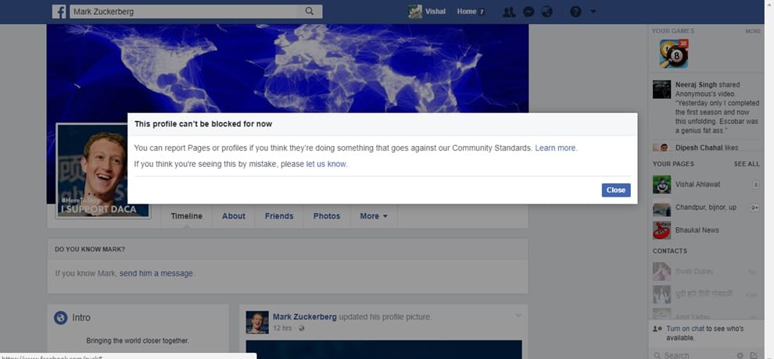Click Vishal Ahlawat page avatar
The image size is (774, 359).
click(661, 184)
